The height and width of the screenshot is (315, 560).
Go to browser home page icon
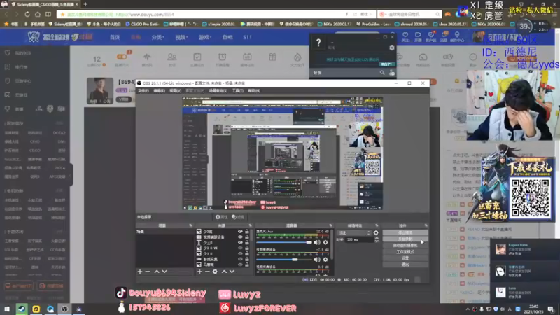click(38, 14)
